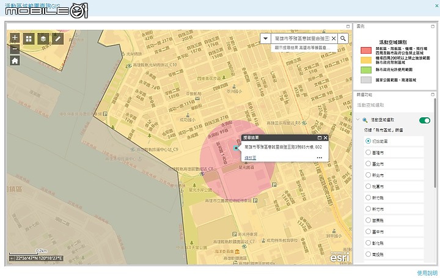Click the popup address text ending 85大樓, 802
The width and height of the screenshot is (440, 278).
tap(283, 147)
